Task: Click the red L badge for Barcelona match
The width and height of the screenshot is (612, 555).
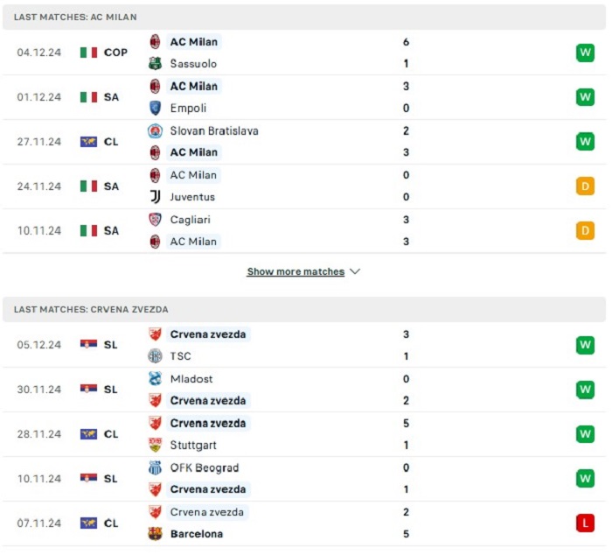Action: pyautogui.click(x=585, y=523)
